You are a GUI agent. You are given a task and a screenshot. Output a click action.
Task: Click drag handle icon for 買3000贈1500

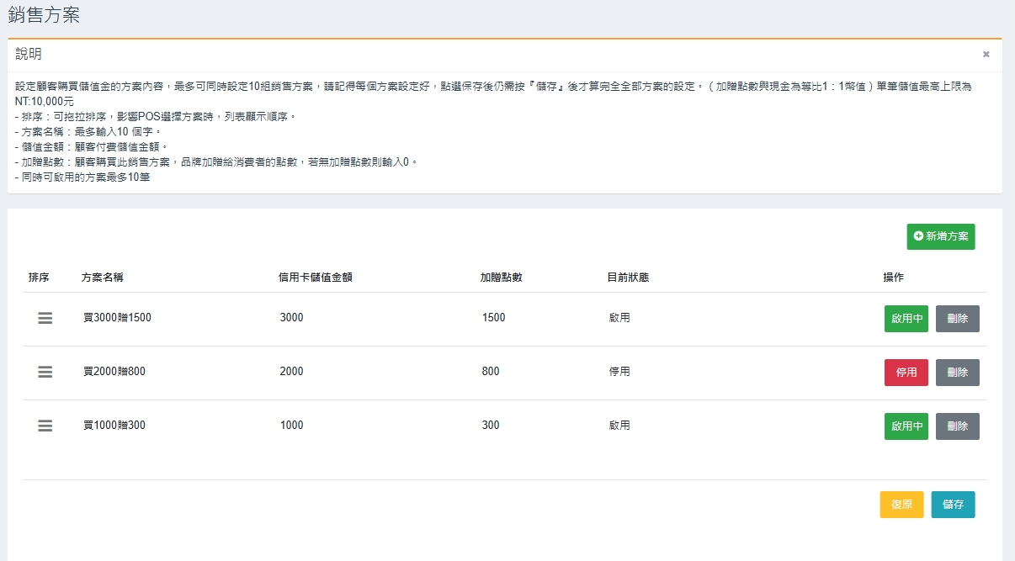[45, 318]
